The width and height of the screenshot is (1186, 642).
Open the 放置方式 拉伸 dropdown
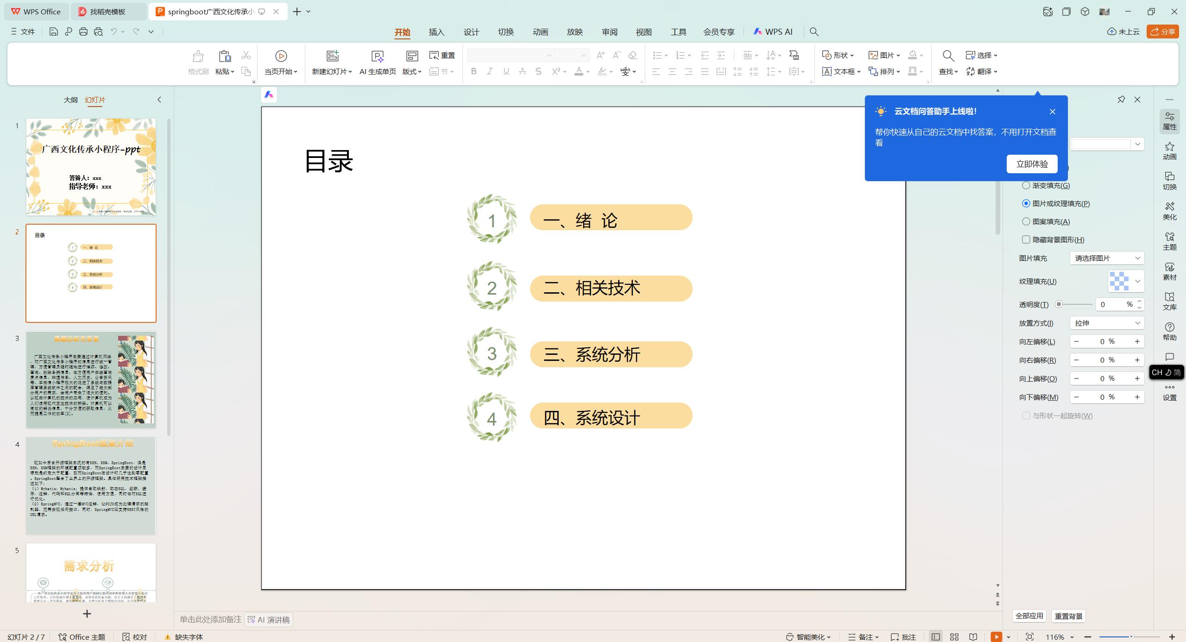[x=1106, y=323]
